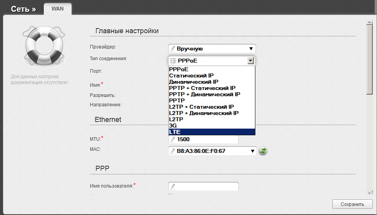Collapse the connection type dropdown arrow
This screenshot has height=215, width=377.
(x=251, y=61)
